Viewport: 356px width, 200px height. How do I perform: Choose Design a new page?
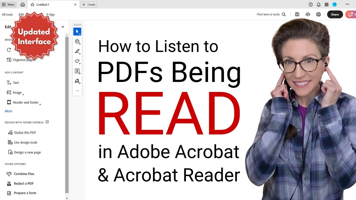point(24,152)
